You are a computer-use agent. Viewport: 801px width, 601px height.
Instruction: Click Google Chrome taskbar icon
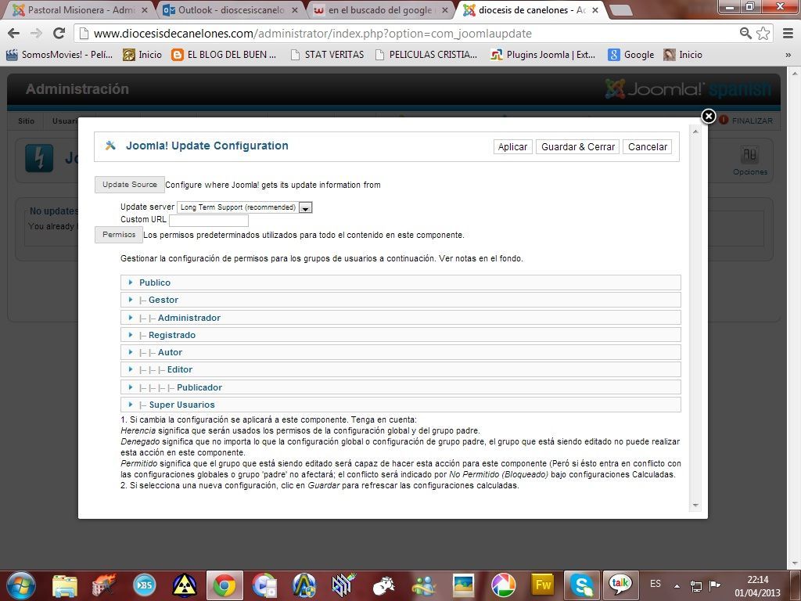point(224,585)
